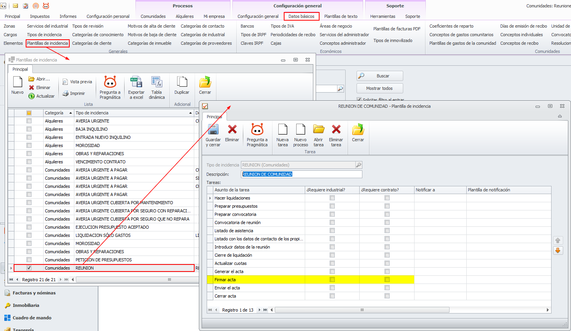Remove the selected task with Eliminar tarea
The image size is (571, 331).
pyautogui.click(x=336, y=135)
